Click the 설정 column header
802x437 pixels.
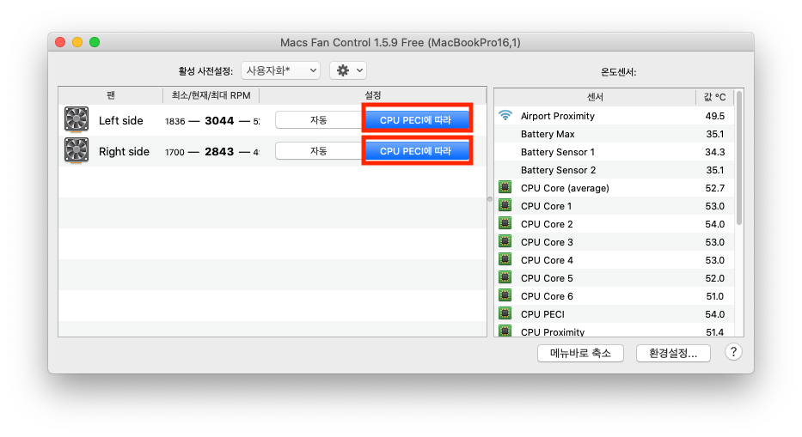coord(373,95)
